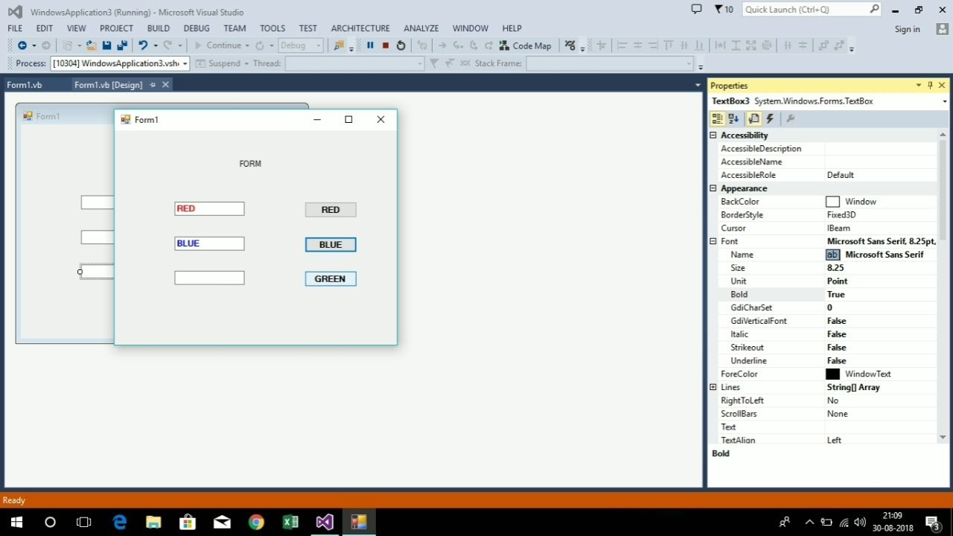This screenshot has width=953, height=536.
Task: Open the BUILD menu
Action: tap(159, 28)
